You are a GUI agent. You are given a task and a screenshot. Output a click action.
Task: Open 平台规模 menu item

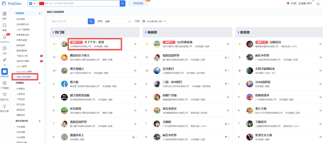tap(21, 127)
